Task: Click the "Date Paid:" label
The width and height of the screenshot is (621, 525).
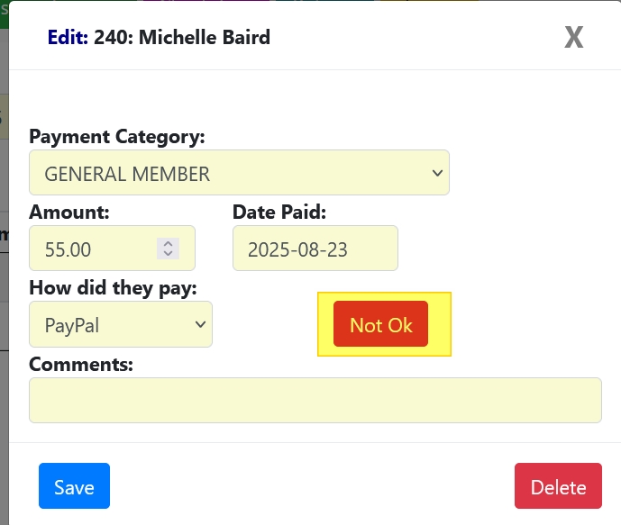Action: [x=279, y=213]
